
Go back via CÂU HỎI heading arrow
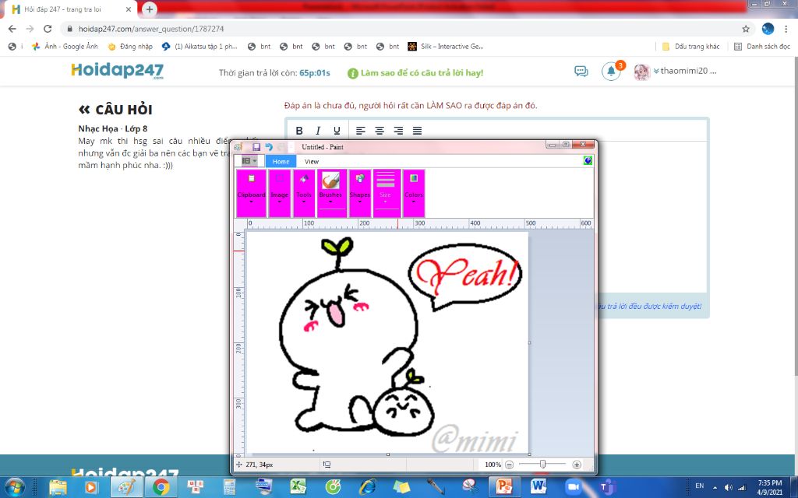click(x=84, y=109)
